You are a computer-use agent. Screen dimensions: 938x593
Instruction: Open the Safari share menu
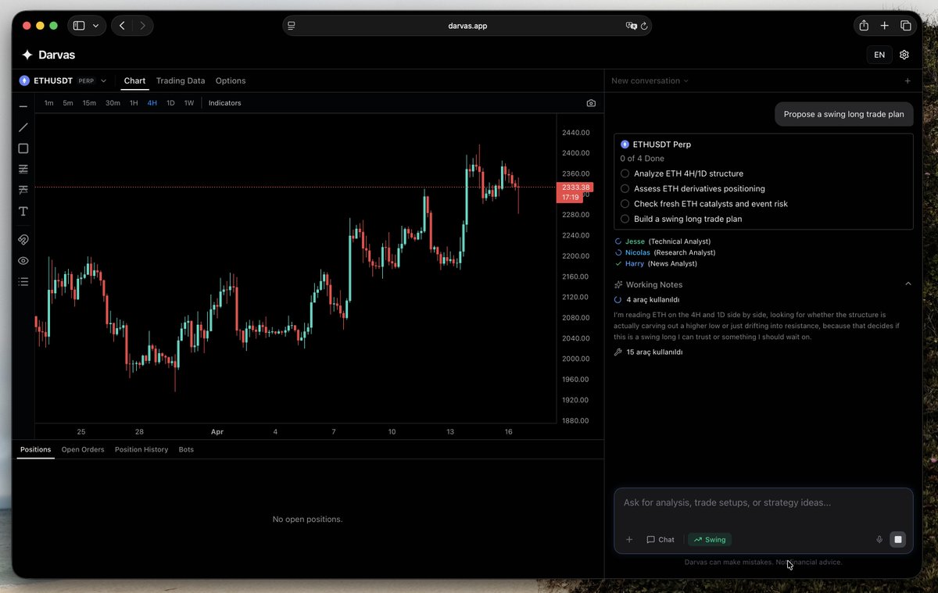864,26
